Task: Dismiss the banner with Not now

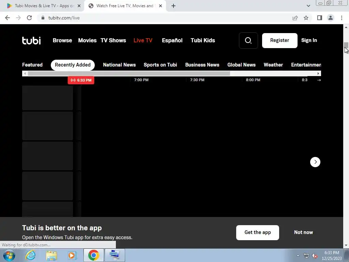Action: (303, 232)
